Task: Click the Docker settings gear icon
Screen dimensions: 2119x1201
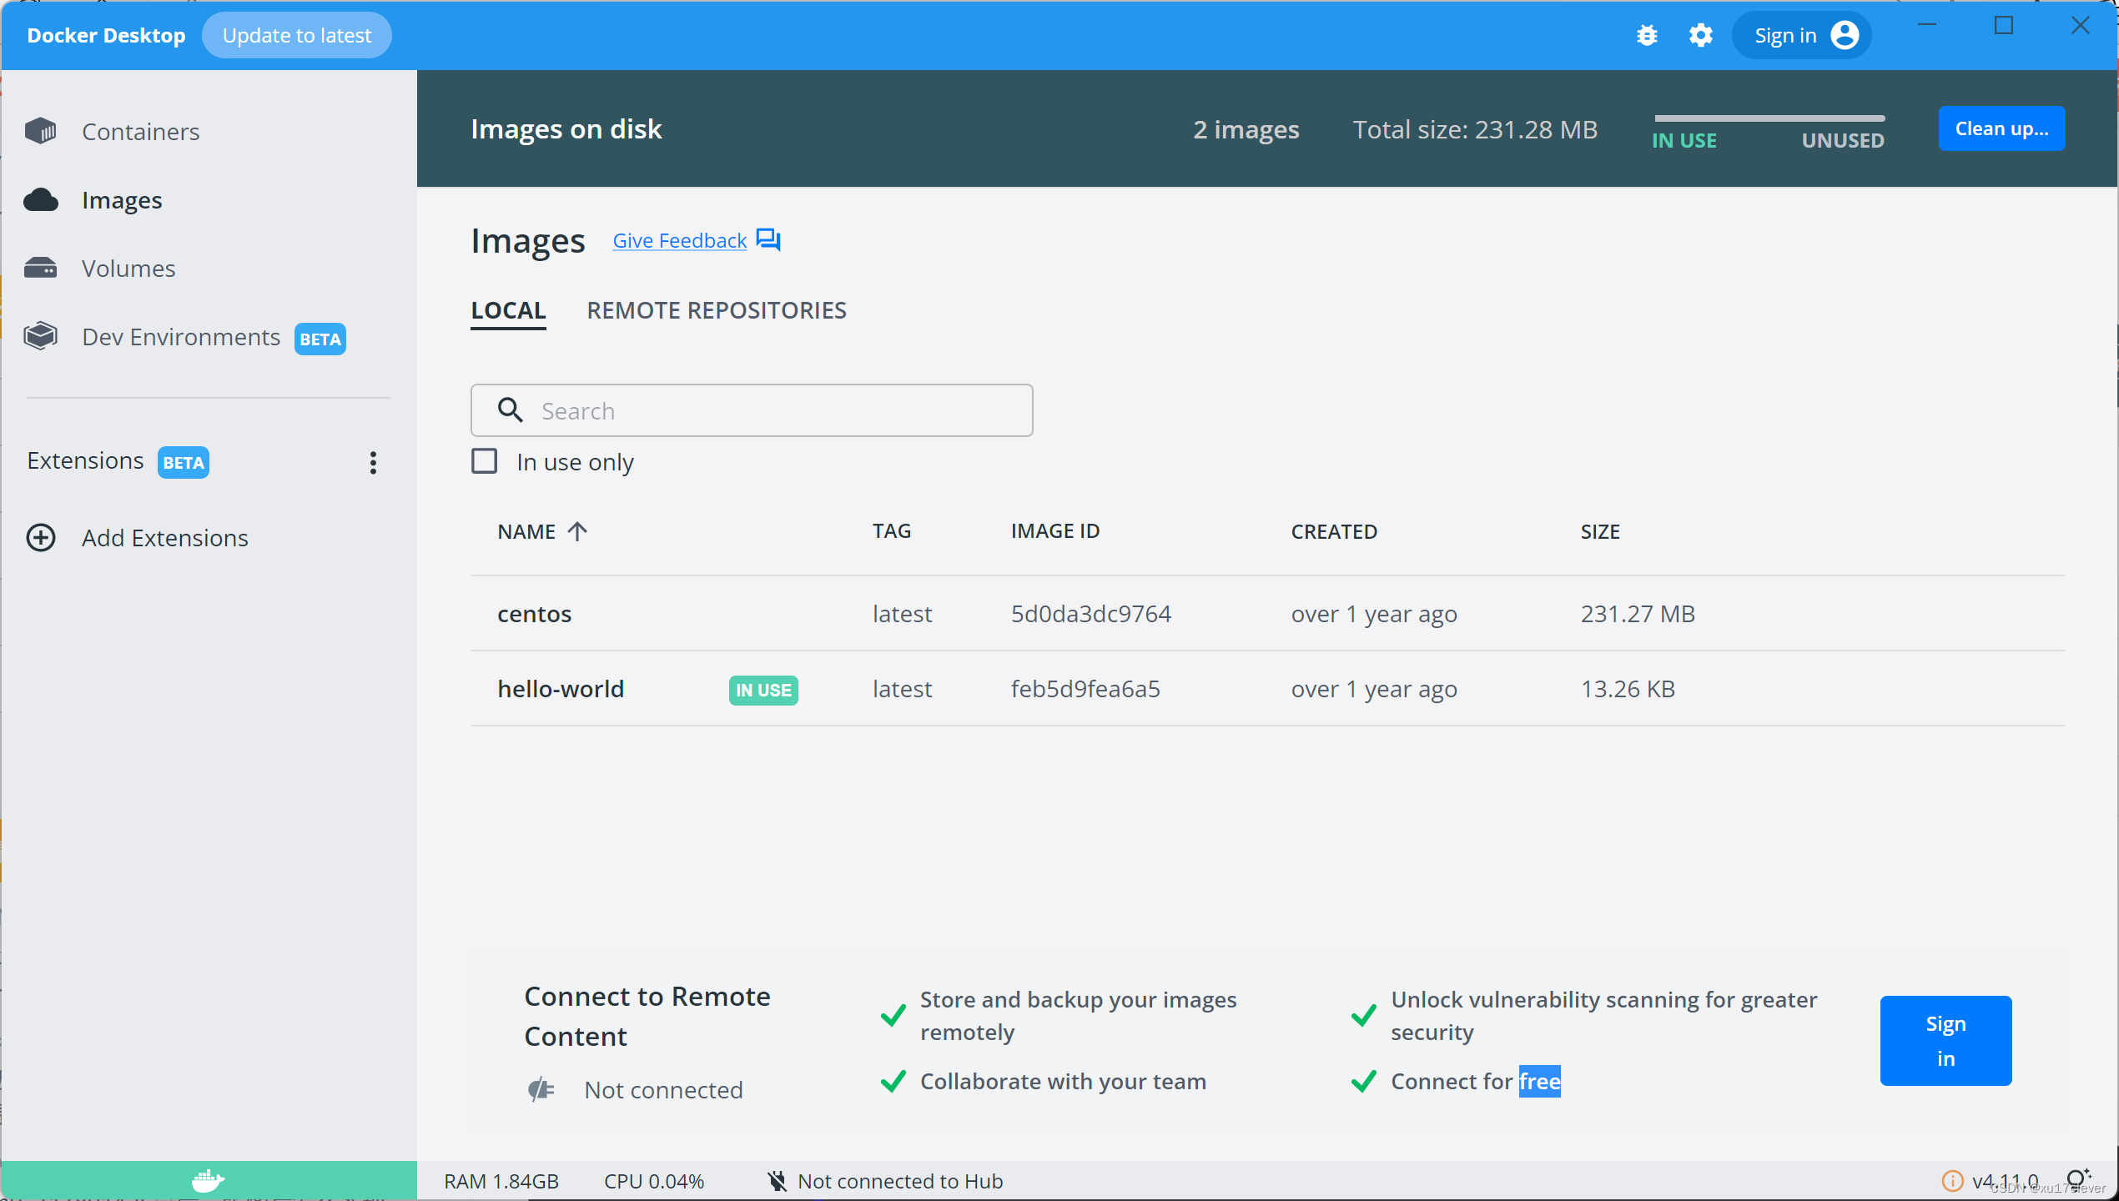Action: 1700,35
